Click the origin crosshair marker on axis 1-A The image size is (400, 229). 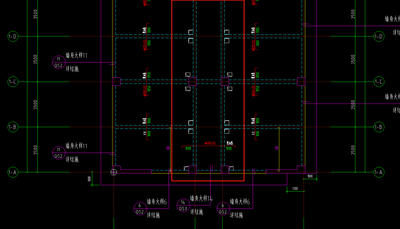114,172
